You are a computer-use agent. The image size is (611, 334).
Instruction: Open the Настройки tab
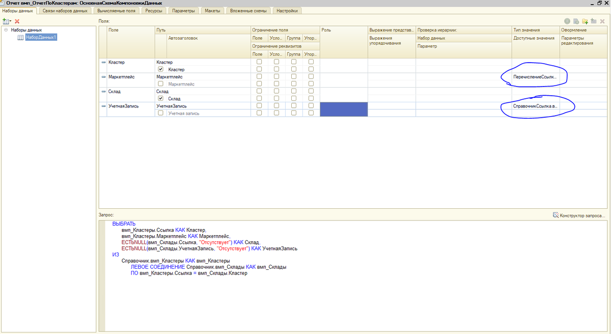click(288, 11)
